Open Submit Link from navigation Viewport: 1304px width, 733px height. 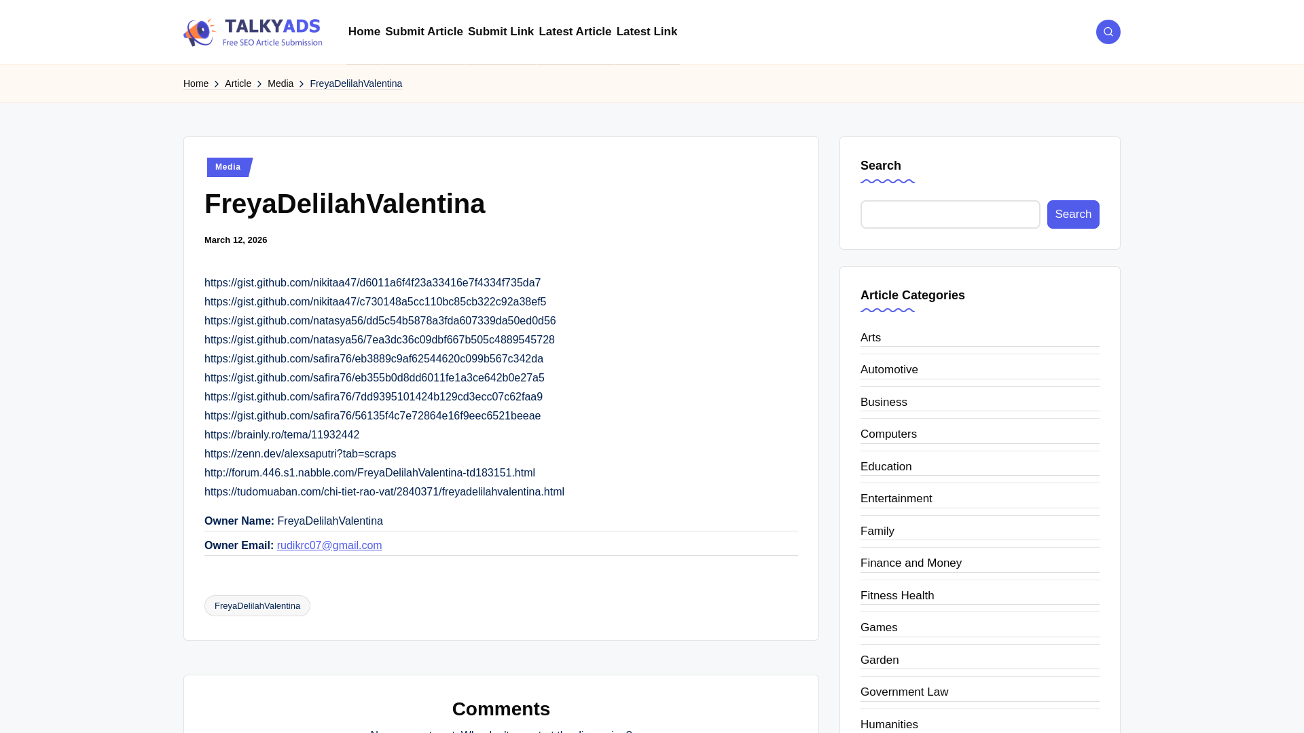tap(501, 32)
